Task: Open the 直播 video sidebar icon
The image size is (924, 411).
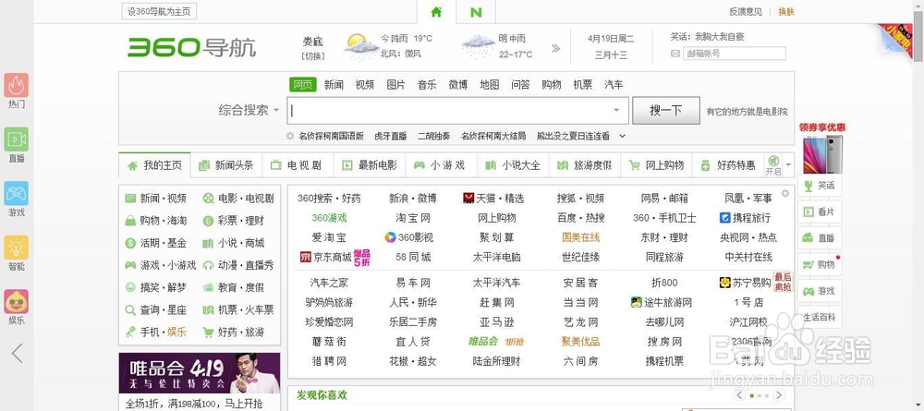Action: pos(17,139)
